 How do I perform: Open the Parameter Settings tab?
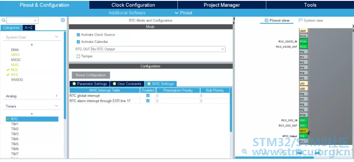pyautogui.click(x=90, y=84)
